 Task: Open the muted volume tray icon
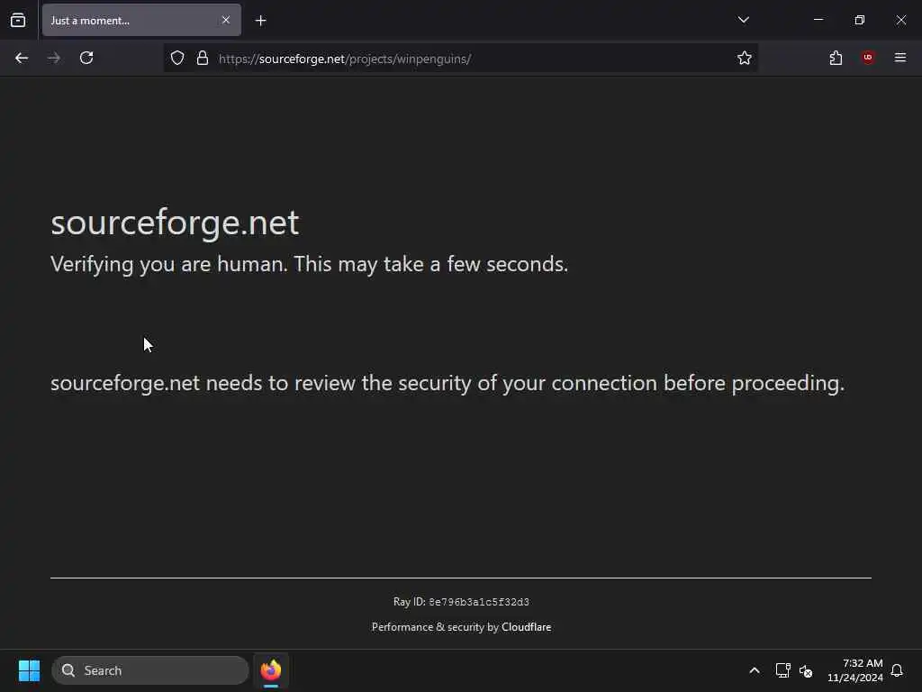pyautogui.click(x=806, y=670)
